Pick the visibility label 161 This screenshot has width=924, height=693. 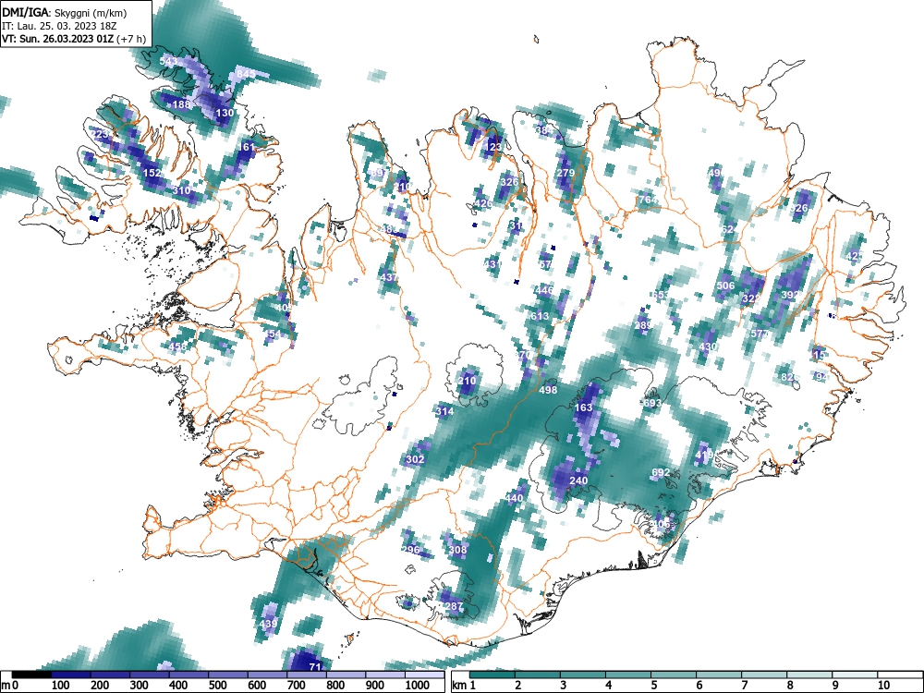[x=247, y=147]
